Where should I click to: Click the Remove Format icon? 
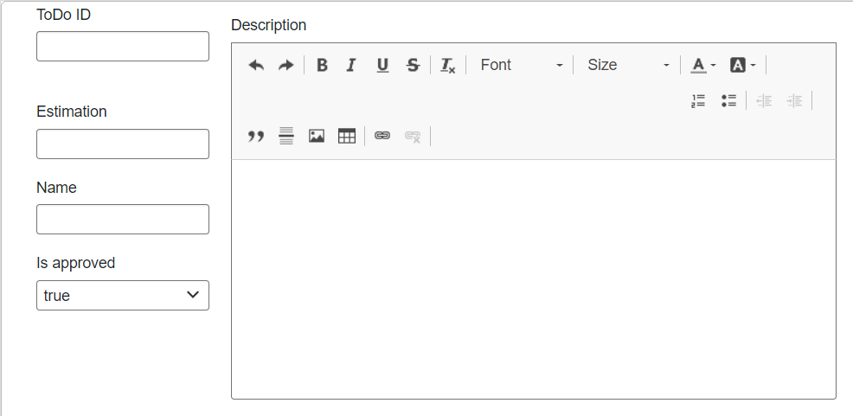[447, 66]
